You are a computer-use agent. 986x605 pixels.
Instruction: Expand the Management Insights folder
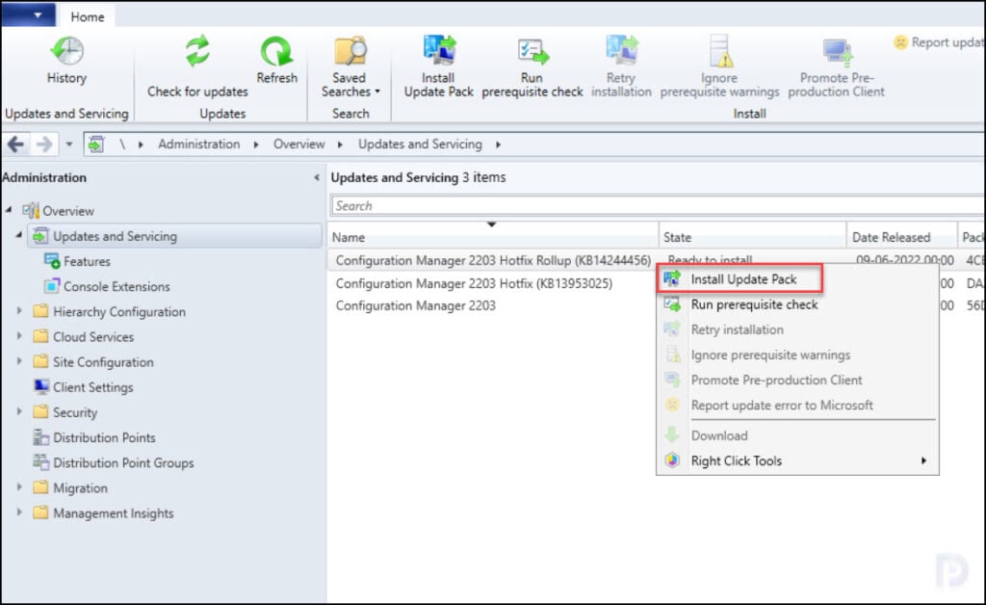pos(19,512)
